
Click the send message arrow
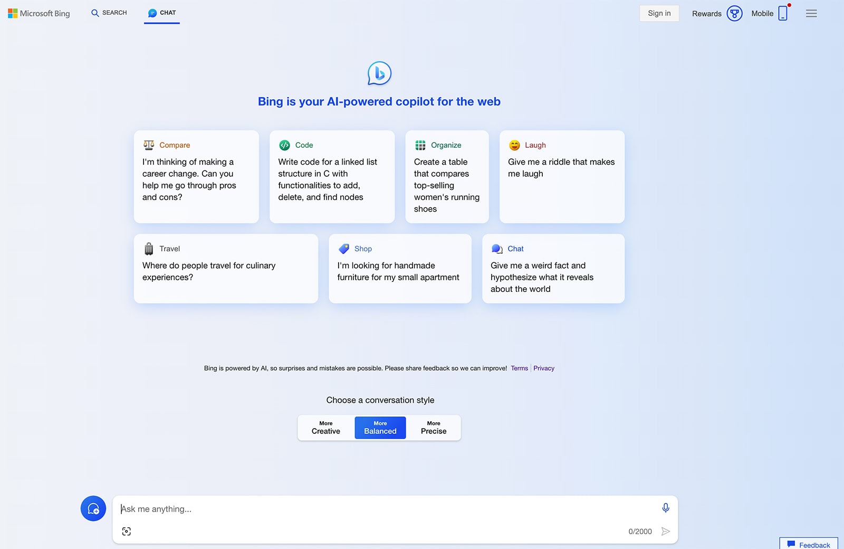pos(666,532)
